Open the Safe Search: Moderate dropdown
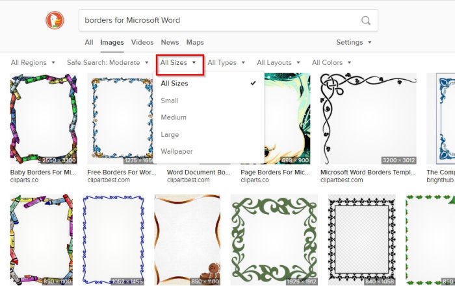Image resolution: width=455 pixels, height=286 pixels. coord(108,63)
